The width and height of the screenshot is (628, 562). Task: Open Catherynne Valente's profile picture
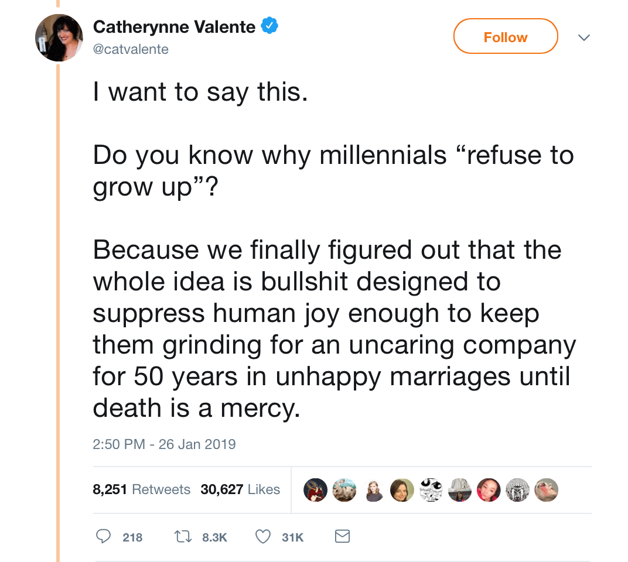tap(59, 37)
